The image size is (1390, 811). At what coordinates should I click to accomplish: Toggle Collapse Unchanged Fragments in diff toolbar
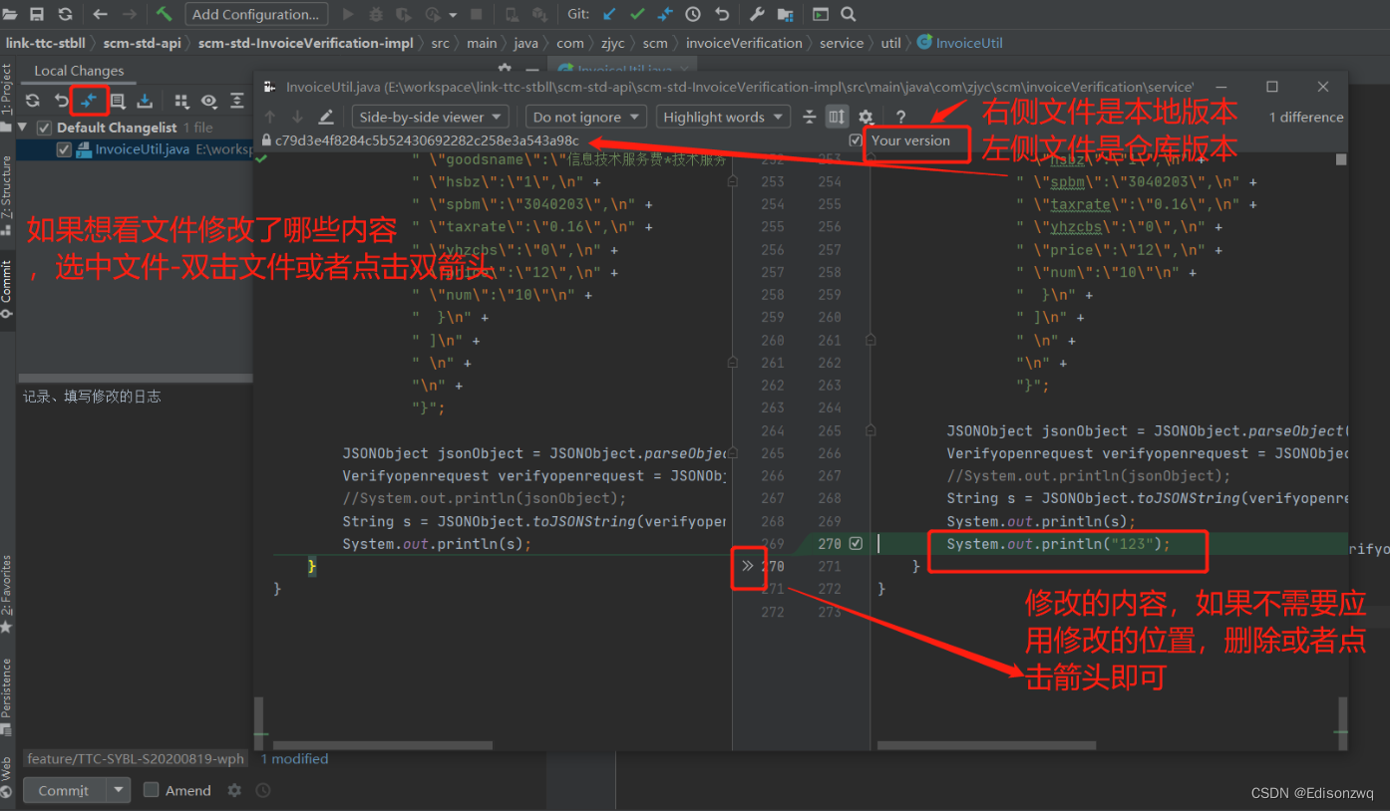810,117
